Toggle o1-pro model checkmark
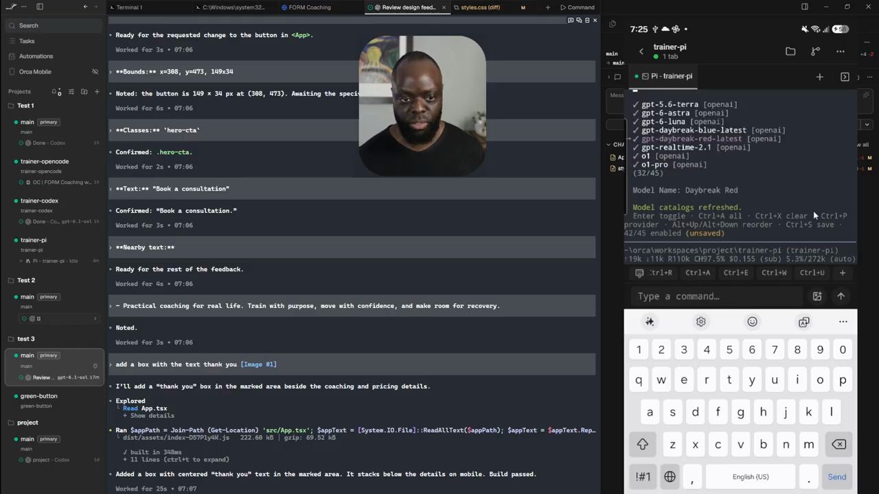The width and height of the screenshot is (879, 494). click(636, 165)
